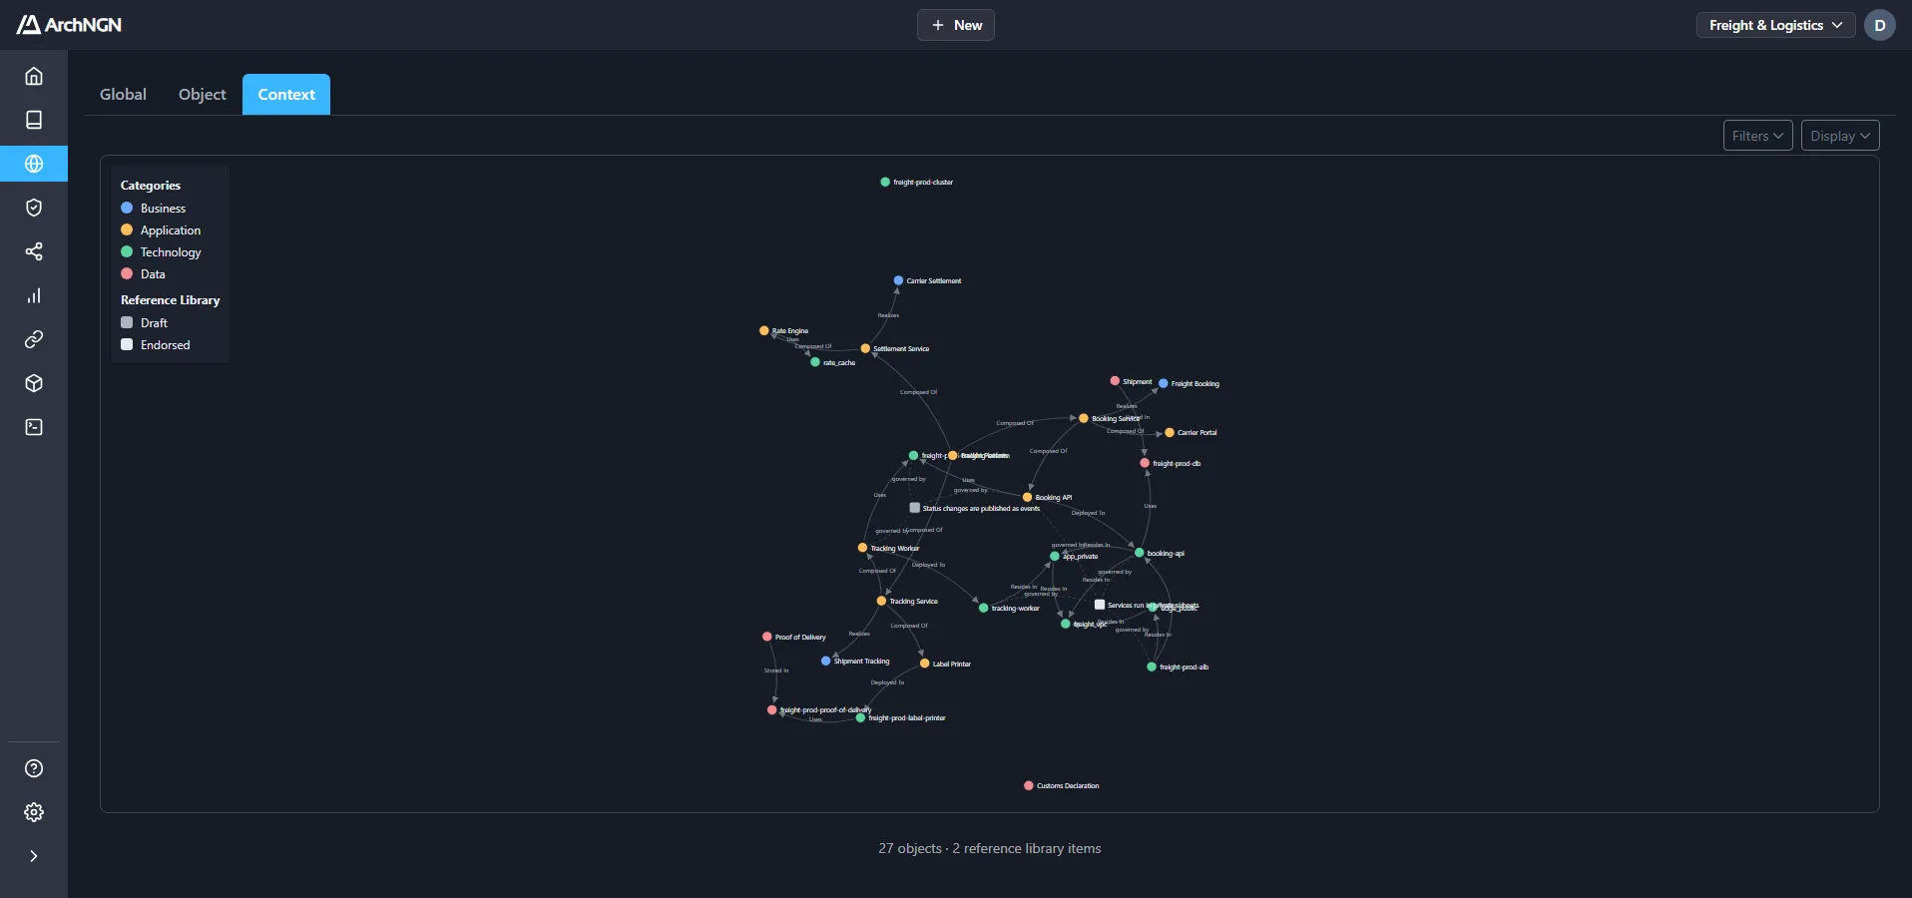Select the rate_cache node
The image size is (1912, 898).
point(815,362)
